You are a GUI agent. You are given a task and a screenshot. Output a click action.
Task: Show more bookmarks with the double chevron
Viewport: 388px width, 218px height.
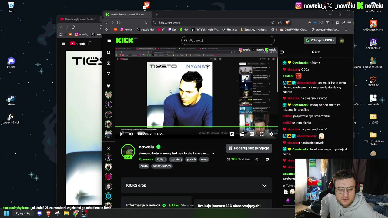(x=346, y=30)
